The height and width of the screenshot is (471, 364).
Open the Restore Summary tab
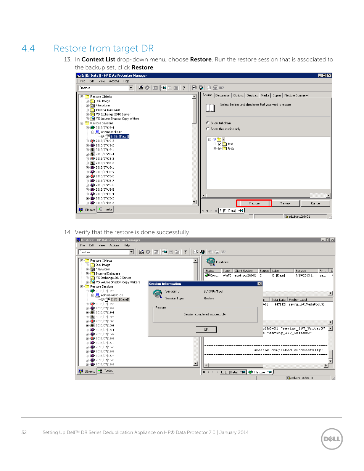pyautogui.click(x=296, y=95)
